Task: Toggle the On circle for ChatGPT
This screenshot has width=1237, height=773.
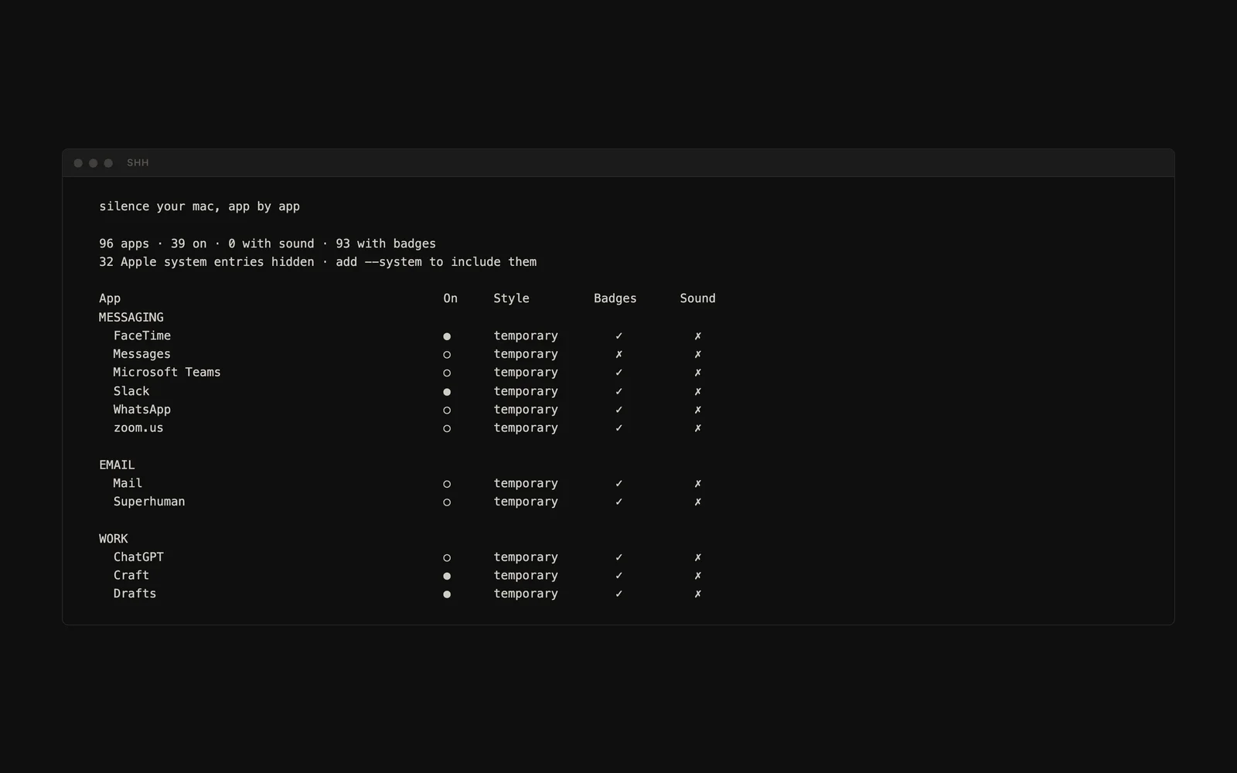Action: (x=447, y=557)
